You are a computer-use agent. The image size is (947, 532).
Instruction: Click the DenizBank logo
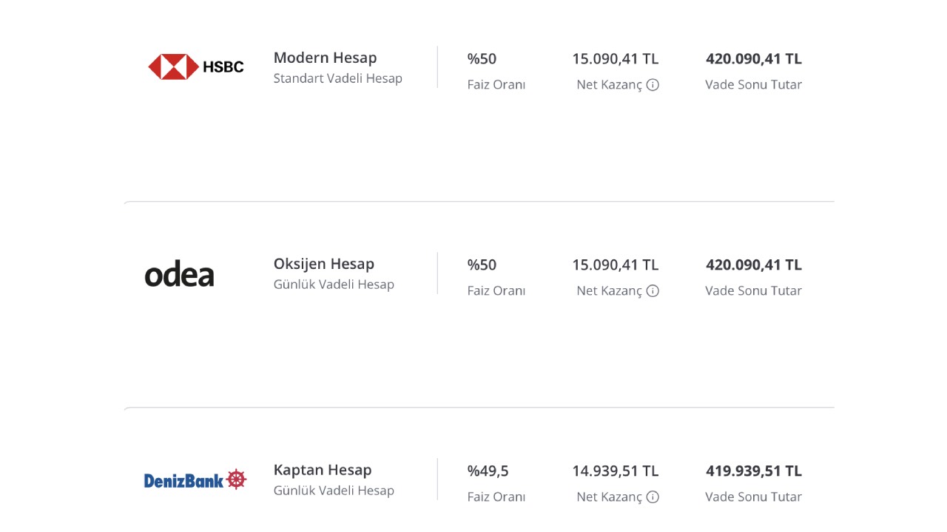click(195, 480)
